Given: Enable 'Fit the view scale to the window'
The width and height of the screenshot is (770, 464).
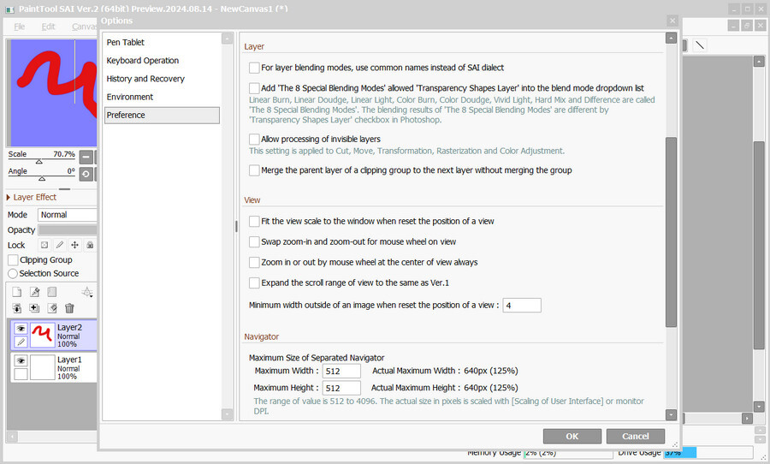Looking at the screenshot, I should pyautogui.click(x=254, y=221).
